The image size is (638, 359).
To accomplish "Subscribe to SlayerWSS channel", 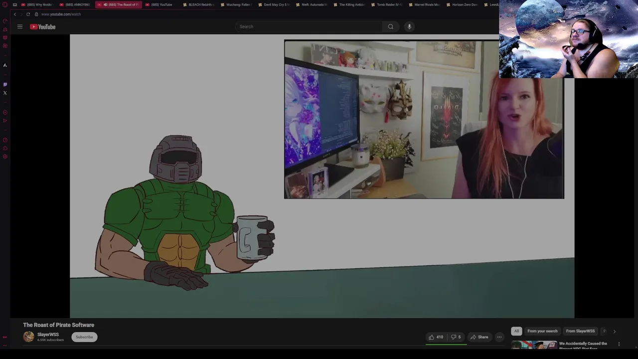I will click(x=84, y=337).
